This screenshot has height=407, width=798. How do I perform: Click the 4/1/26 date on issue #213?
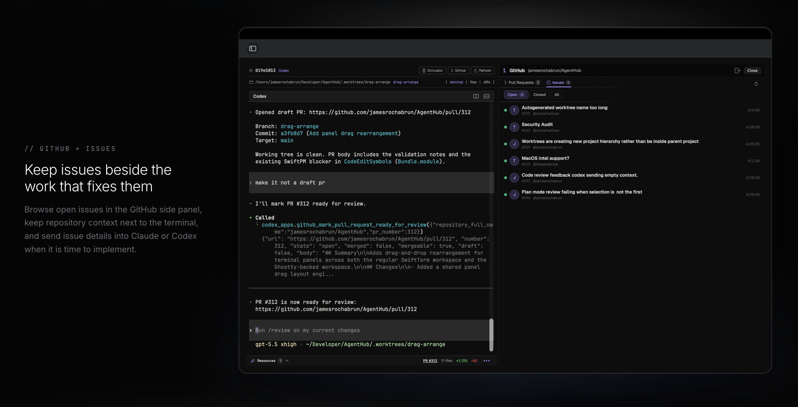click(x=754, y=161)
